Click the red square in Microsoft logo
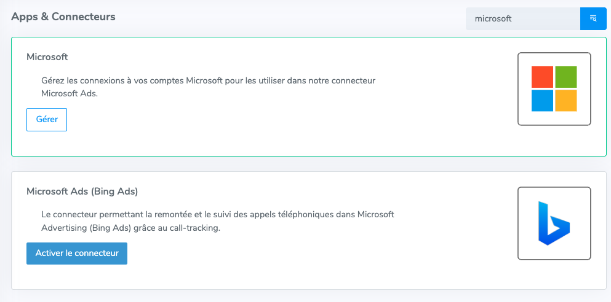Screen dimensions: 611x302 tap(542, 77)
